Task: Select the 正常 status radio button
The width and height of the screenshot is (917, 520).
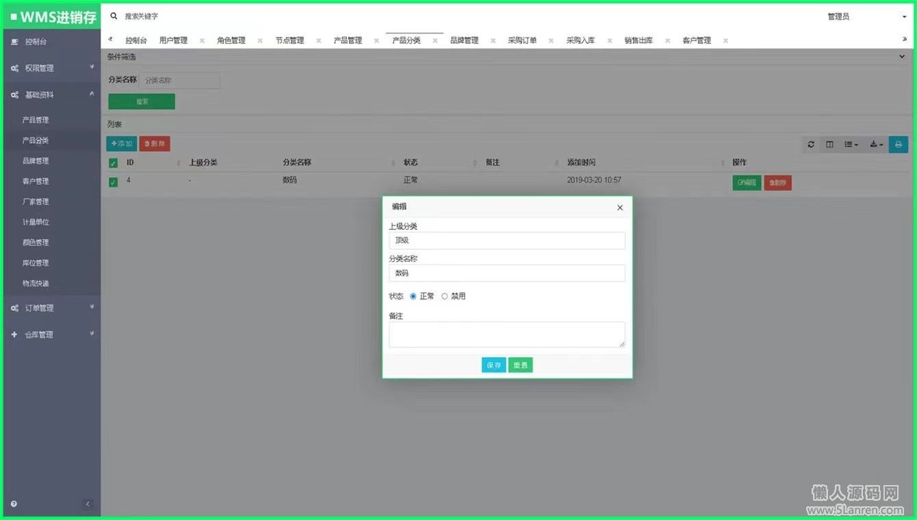Action: click(x=413, y=296)
